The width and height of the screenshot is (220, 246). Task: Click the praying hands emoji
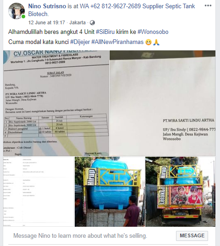[x=156, y=42]
